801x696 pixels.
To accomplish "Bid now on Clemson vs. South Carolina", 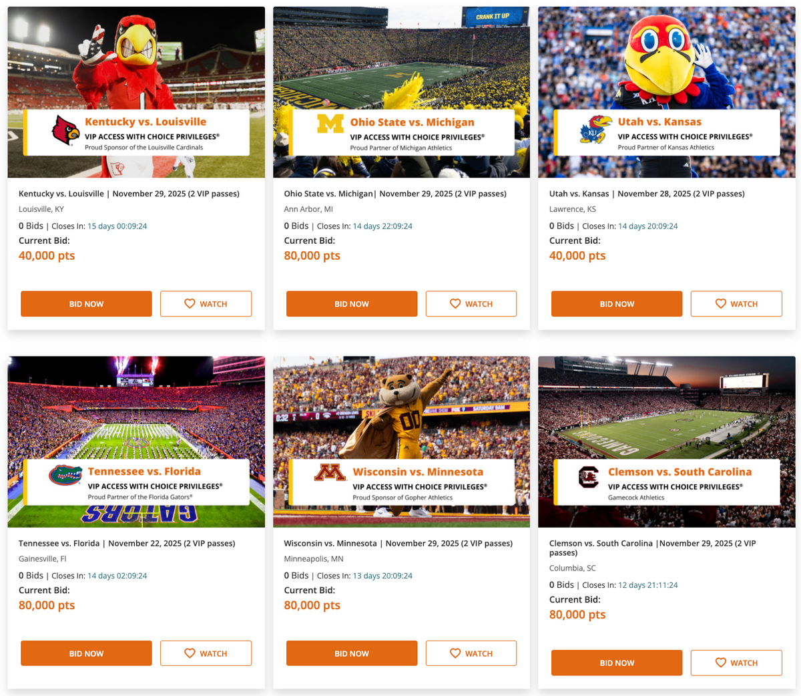I will click(617, 663).
